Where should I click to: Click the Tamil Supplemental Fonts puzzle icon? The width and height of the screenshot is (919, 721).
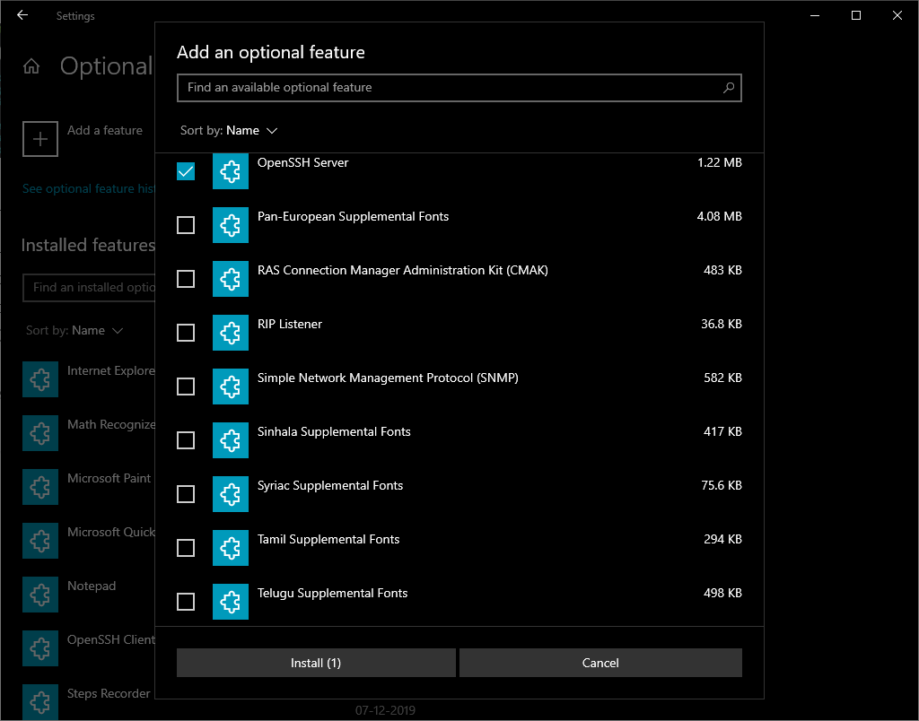tap(231, 548)
